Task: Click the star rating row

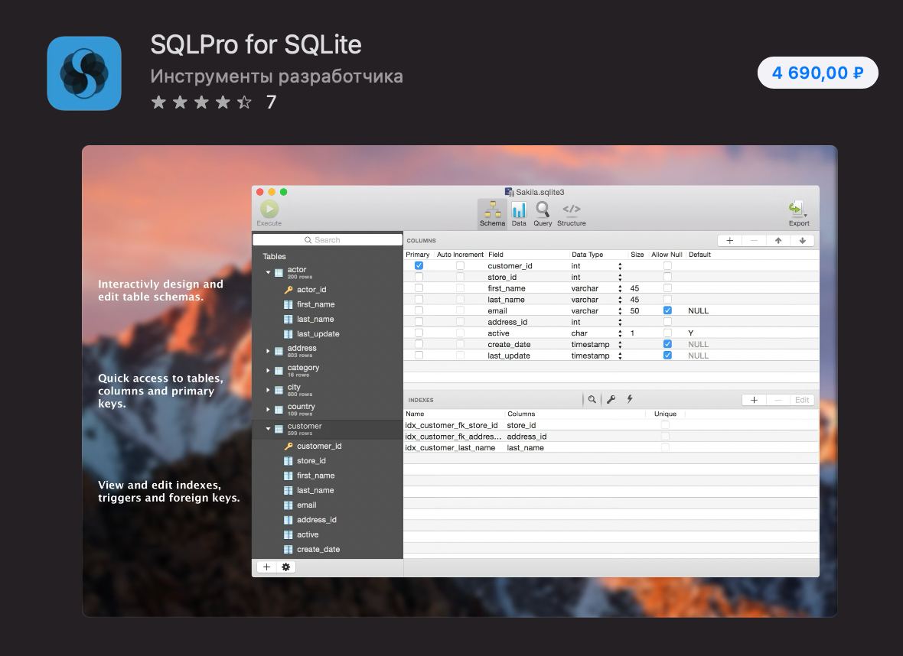Action: click(201, 102)
